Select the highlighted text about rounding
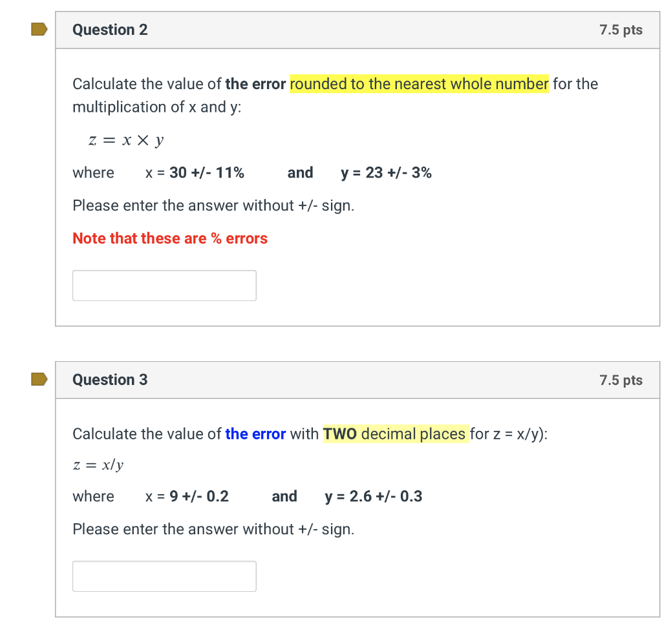This screenshot has width=662, height=626. [419, 84]
